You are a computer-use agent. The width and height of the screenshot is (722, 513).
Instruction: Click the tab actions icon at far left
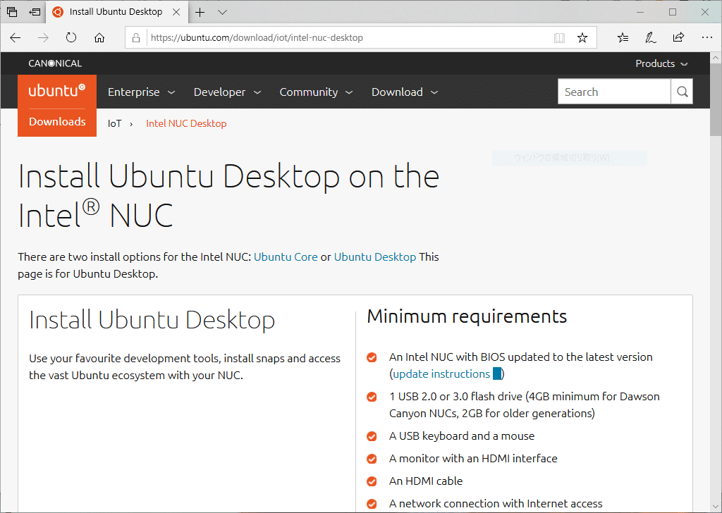click(13, 12)
